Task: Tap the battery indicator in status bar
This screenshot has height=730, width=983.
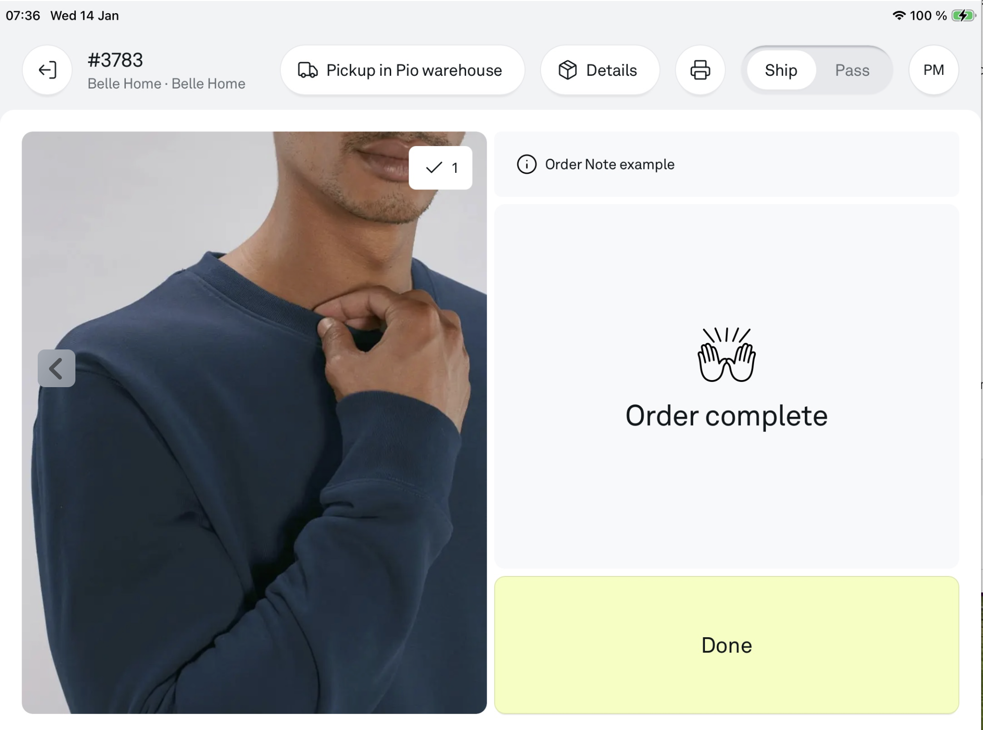Action: [x=963, y=16]
